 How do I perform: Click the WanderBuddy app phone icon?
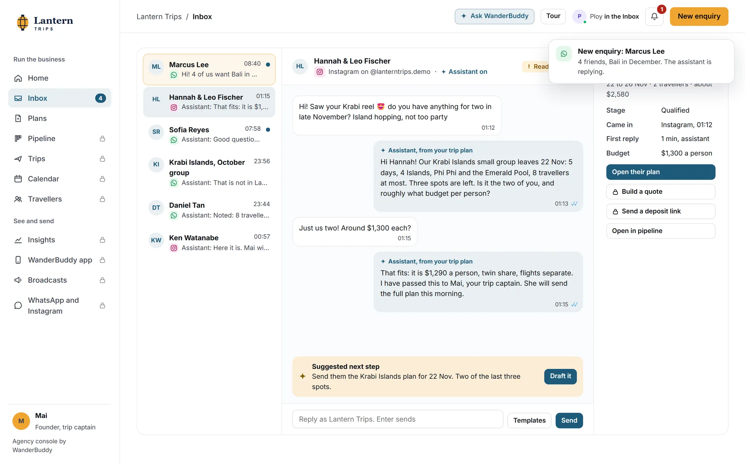18,260
